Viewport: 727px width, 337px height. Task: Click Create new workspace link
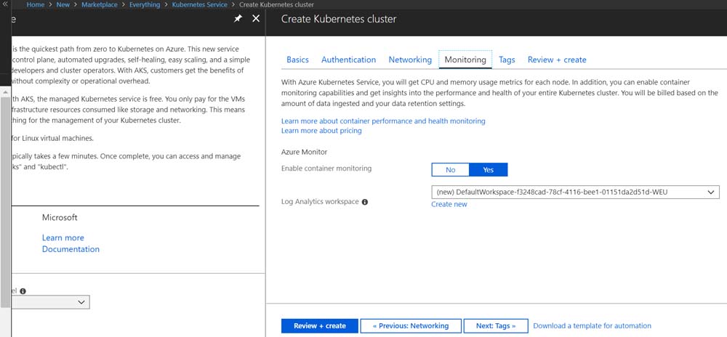pos(449,204)
